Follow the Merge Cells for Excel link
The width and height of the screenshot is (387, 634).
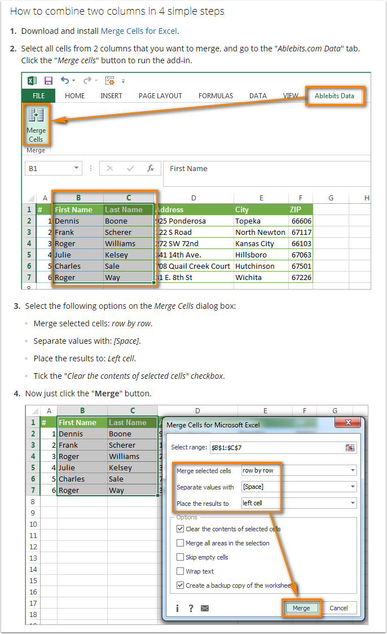[139, 31]
